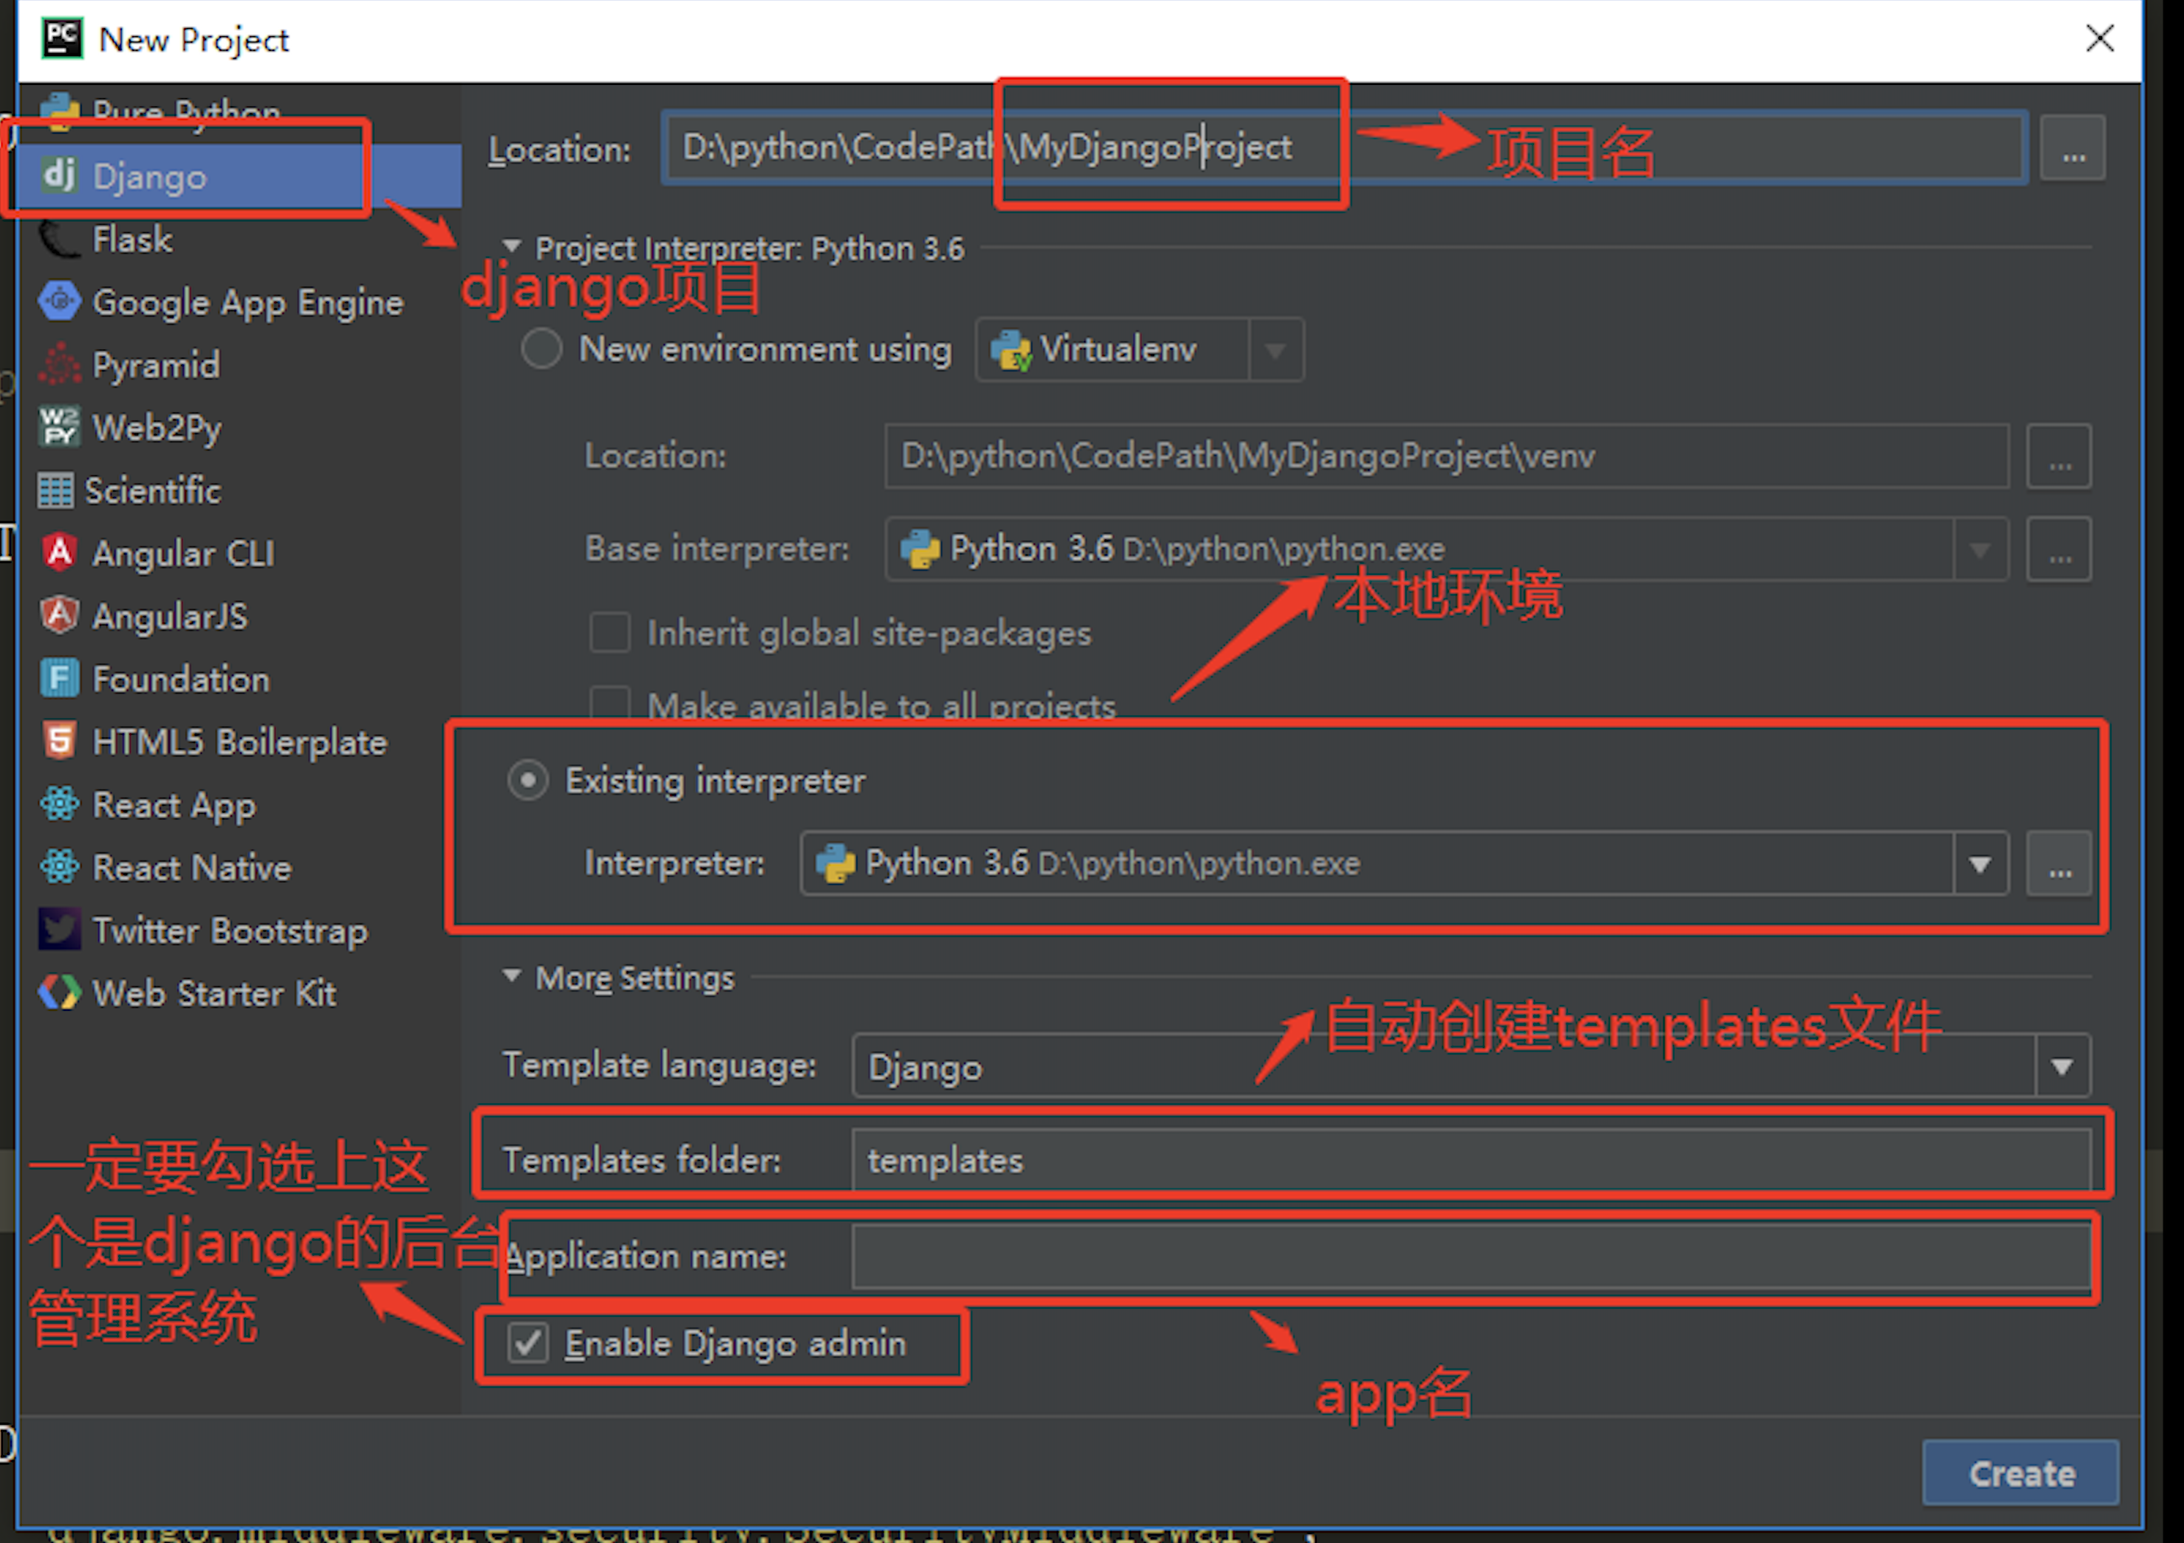Pick the Pyramid project icon

click(59, 364)
